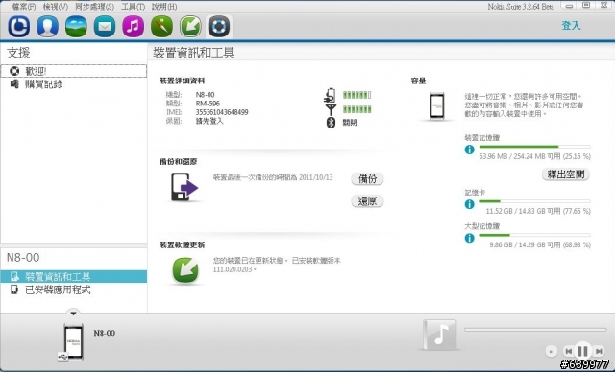Viewport: 615px width, 372px height.
Task: Select 裝置資訊和工具 in the N8-00 list
Action: pyautogui.click(x=74, y=276)
